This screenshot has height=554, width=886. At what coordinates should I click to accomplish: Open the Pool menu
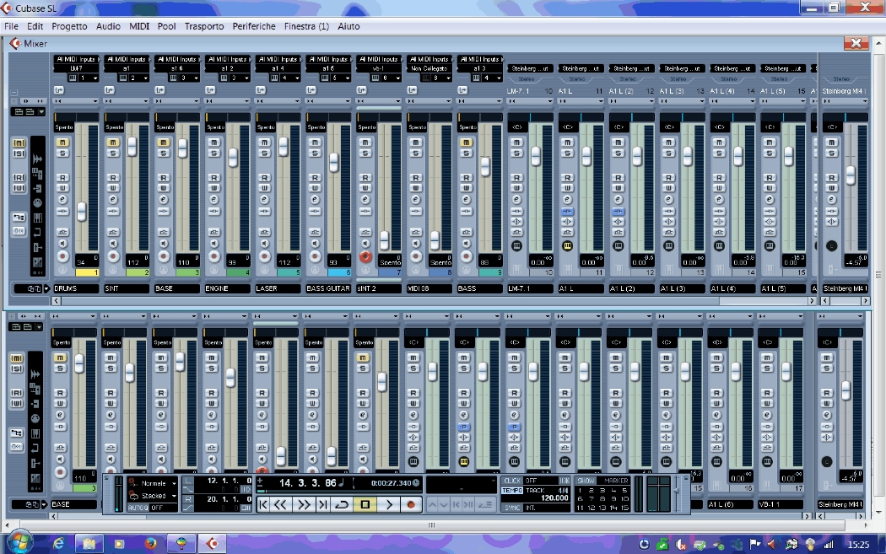166,26
